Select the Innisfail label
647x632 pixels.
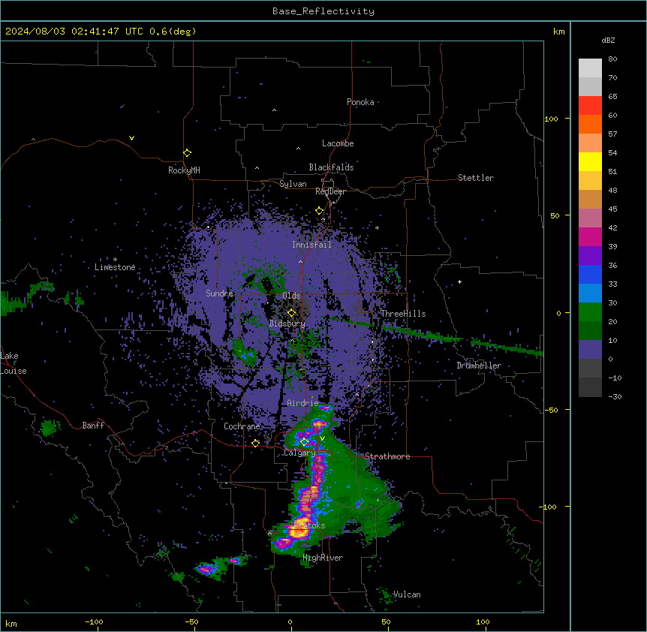click(311, 245)
